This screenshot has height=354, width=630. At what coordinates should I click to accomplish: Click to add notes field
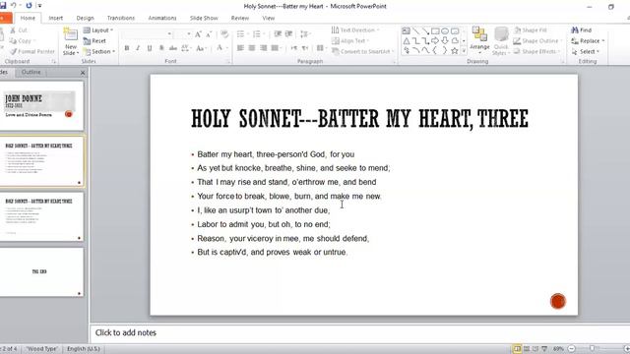[359, 332]
